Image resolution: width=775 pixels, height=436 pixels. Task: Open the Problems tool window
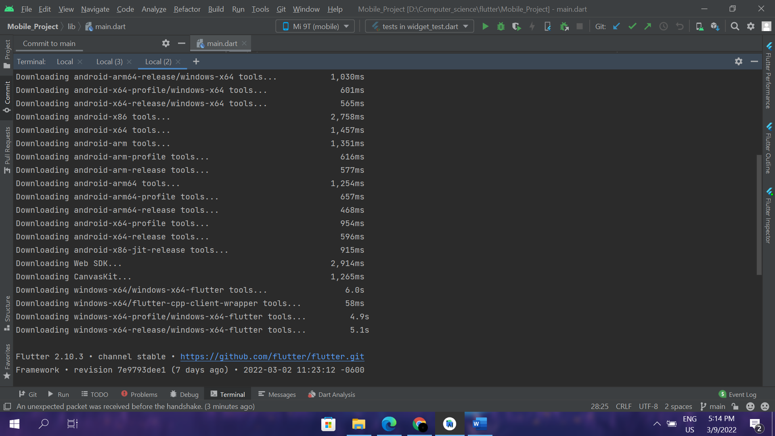point(139,394)
